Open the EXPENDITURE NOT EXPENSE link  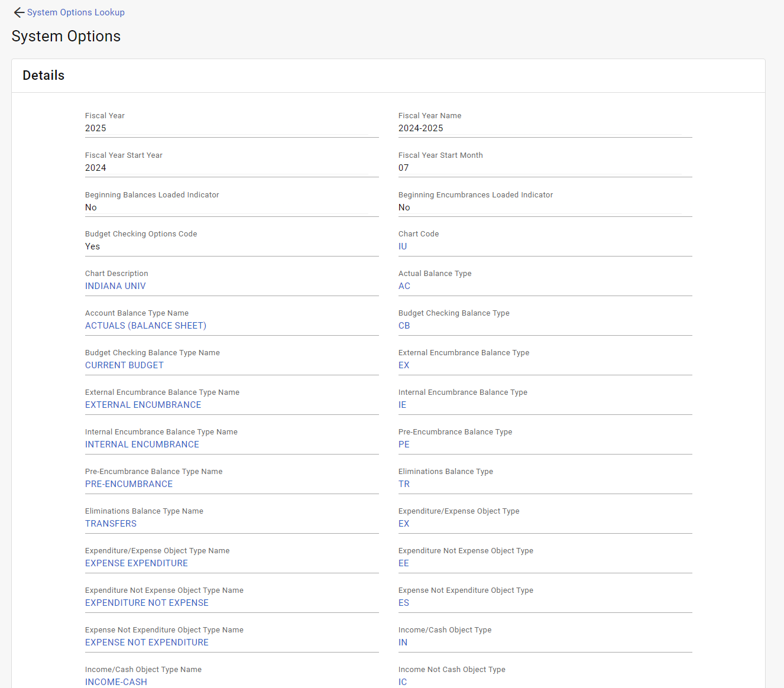pyautogui.click(x=147, y=603)
